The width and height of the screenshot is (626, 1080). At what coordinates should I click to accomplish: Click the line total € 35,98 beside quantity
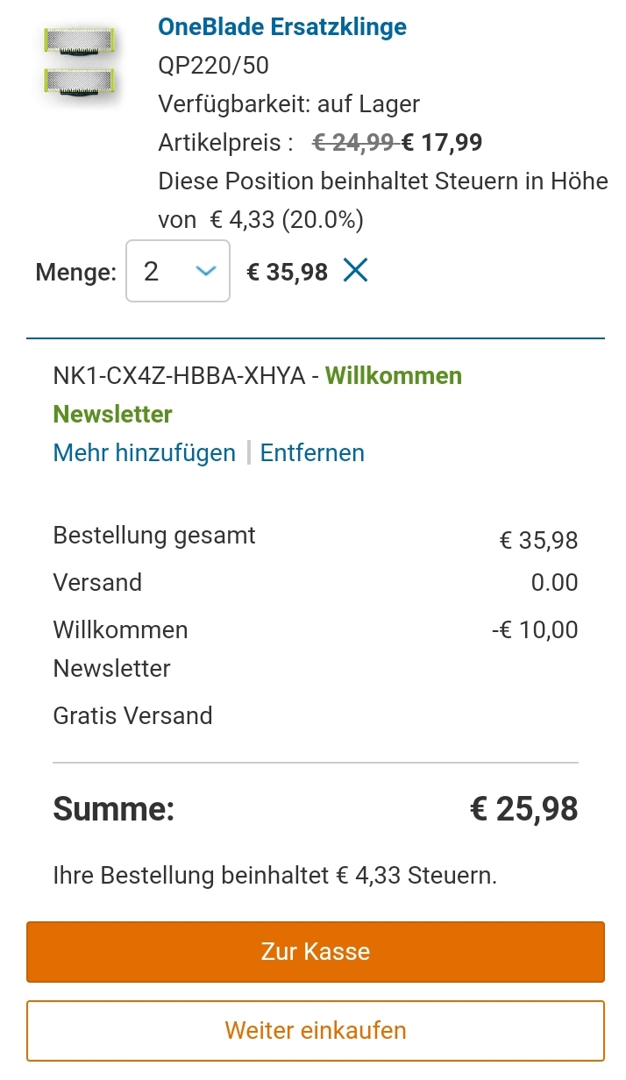coord(288,272)
